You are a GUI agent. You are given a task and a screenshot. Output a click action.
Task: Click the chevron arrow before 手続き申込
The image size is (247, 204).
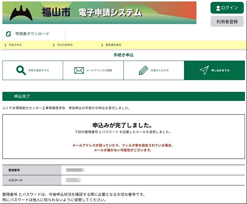click(x=5, y=45)
